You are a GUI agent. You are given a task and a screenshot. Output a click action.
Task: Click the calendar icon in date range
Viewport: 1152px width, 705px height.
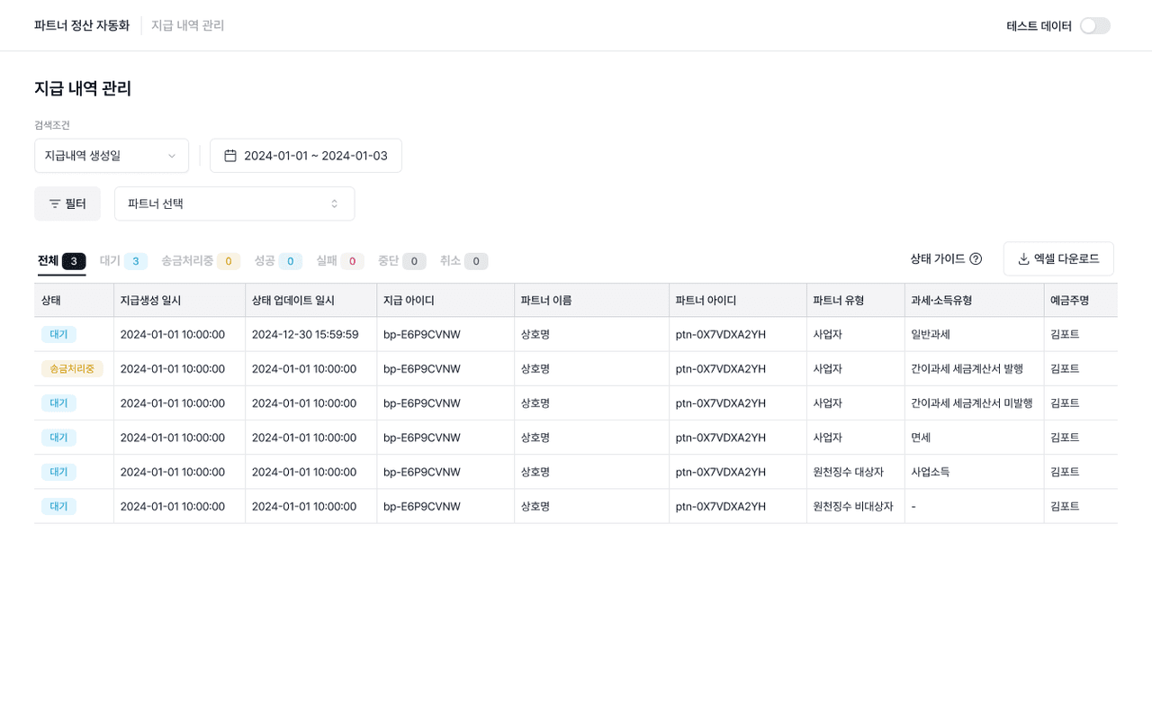(230, 156)
